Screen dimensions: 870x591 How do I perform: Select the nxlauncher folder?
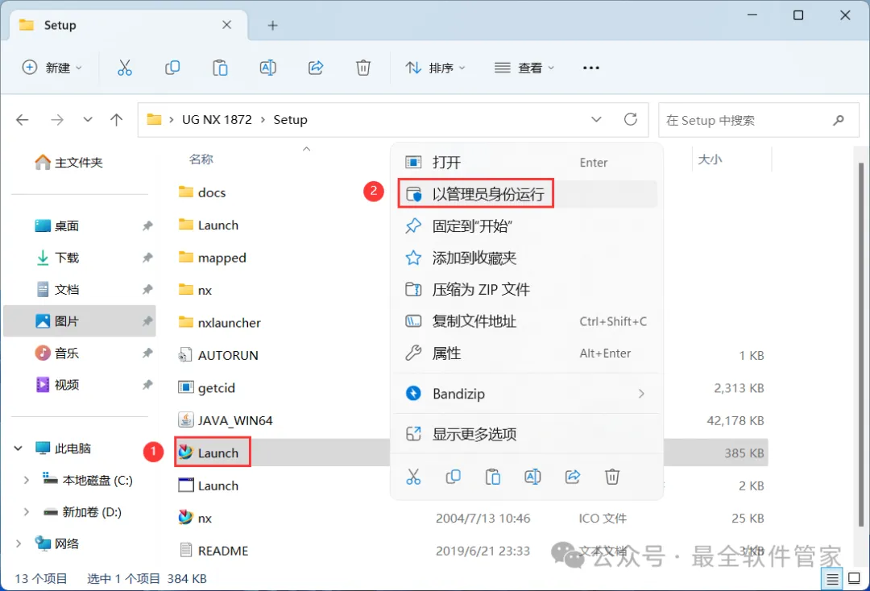point(220,323)
